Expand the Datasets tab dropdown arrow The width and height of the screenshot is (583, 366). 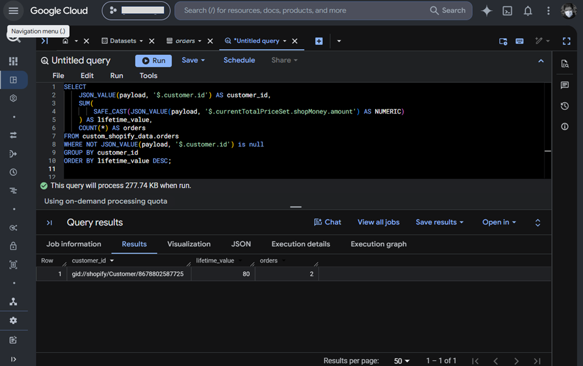[141, 41]
